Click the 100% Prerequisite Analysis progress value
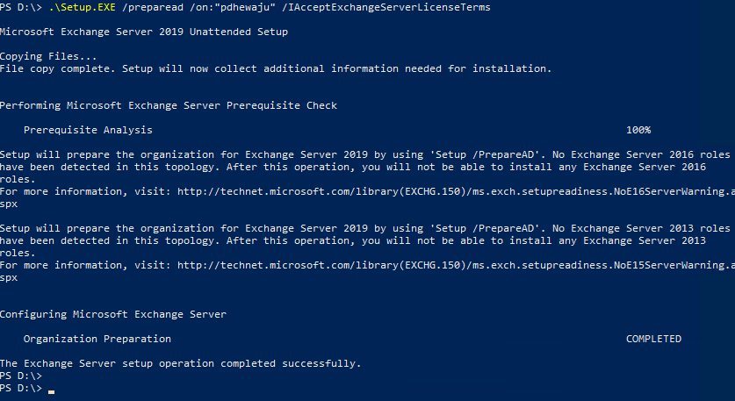Viewport: 735px width, 401px height. (x=638, y=130)
